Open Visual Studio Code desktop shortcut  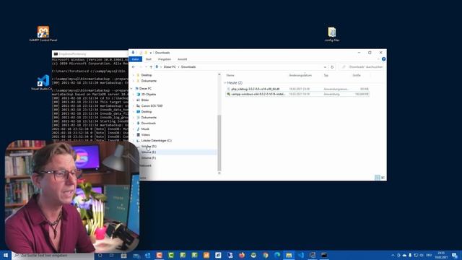(43, 82)
